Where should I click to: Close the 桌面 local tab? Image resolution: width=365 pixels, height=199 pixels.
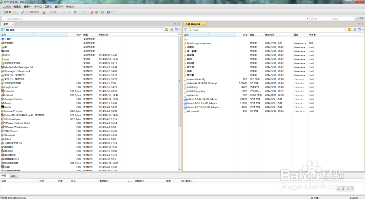tap(12, 24)
